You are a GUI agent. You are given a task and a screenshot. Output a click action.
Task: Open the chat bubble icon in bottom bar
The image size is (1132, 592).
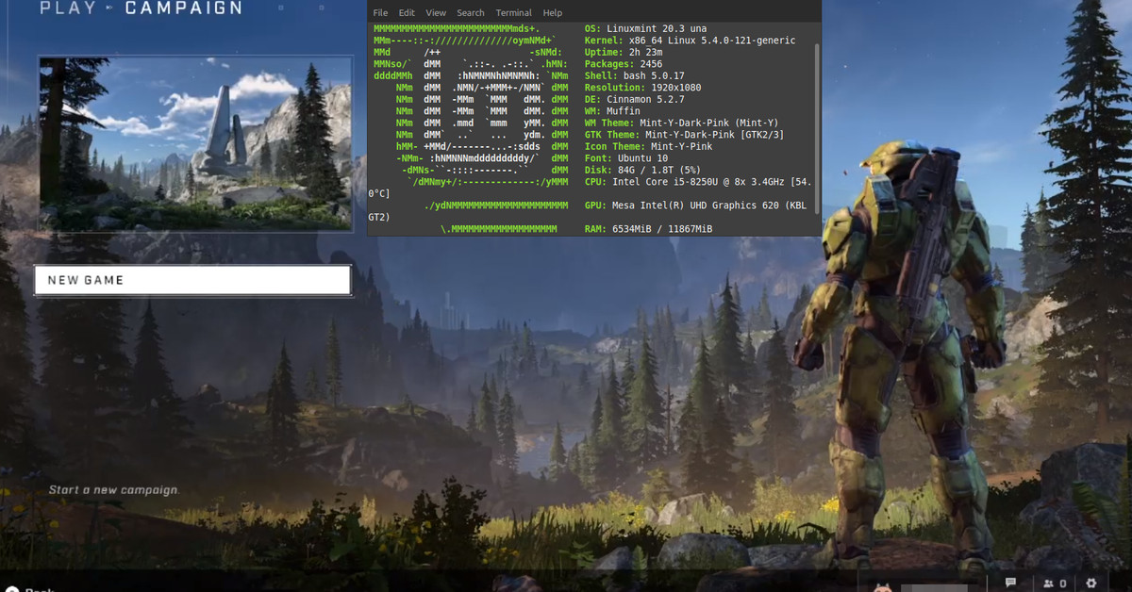(x=1010, y=584)
